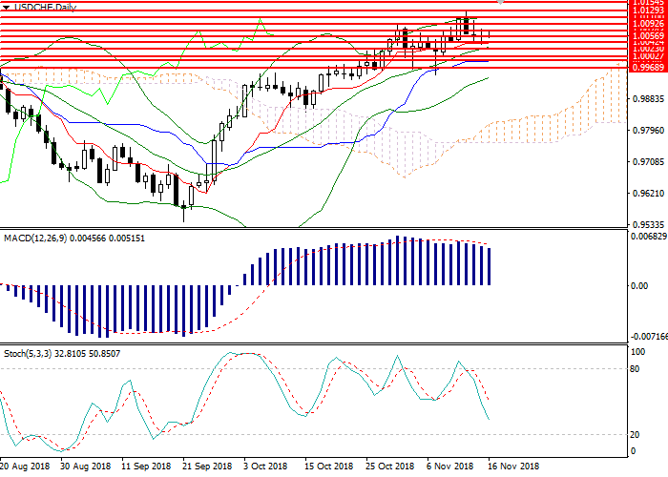The width and height of the screenshot is (668, 477).
Task: Click the 0.98835 price axis value
Action: [649, 99]
